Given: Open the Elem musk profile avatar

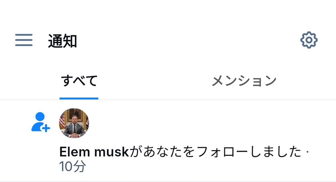Looking at the screenshot, I should [74, 123].
